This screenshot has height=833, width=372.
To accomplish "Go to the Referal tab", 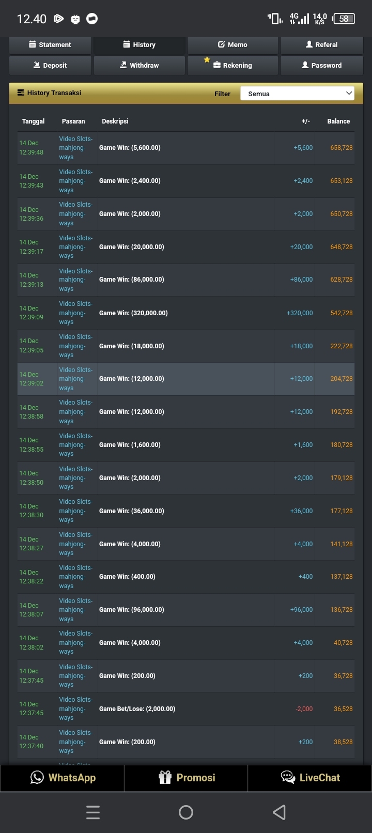I will (x=321, y=45).
